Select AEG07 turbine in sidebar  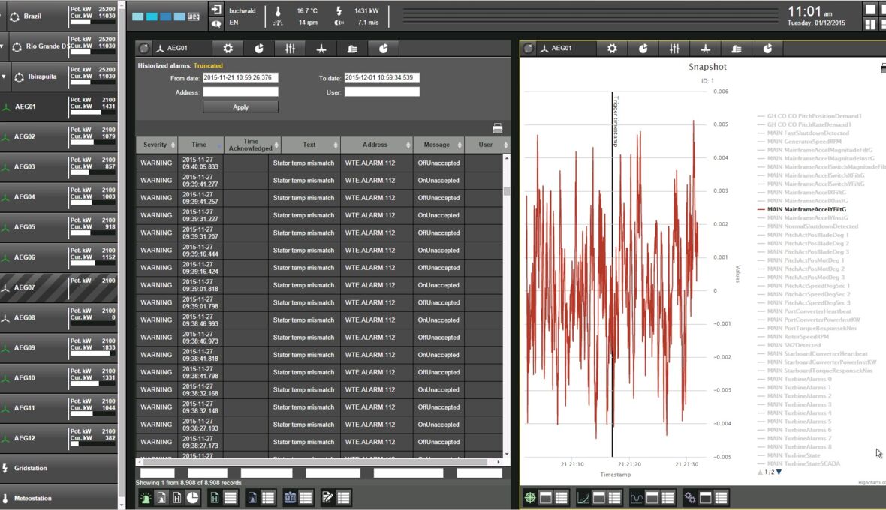click(x=59, y=287)
